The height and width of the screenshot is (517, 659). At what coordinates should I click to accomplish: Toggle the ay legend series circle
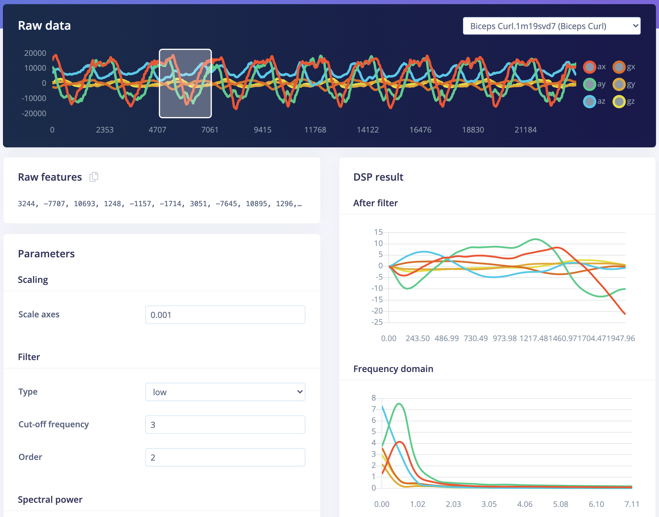coord(589,84)
